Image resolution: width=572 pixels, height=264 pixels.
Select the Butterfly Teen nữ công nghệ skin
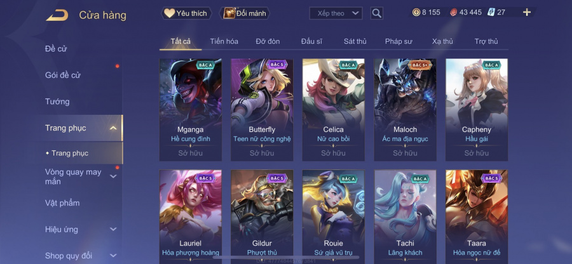pos(262,110)
